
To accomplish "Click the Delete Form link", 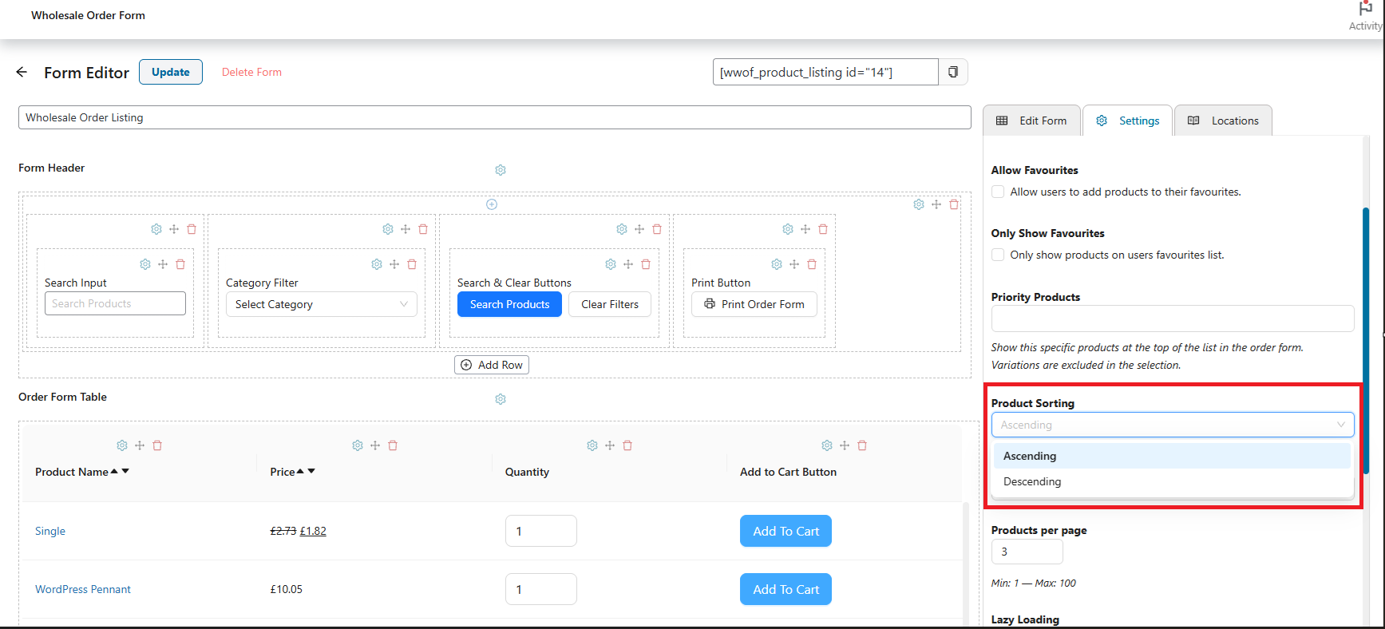I will [x=251, y=72].
